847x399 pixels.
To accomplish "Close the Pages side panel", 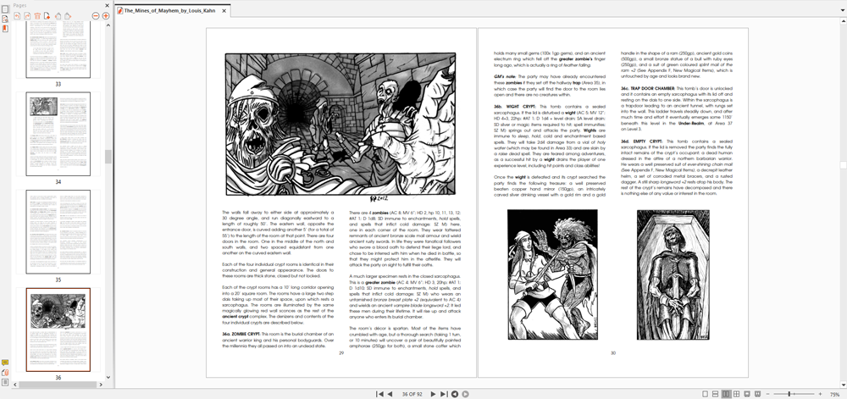I will click(x=107, y=5).
